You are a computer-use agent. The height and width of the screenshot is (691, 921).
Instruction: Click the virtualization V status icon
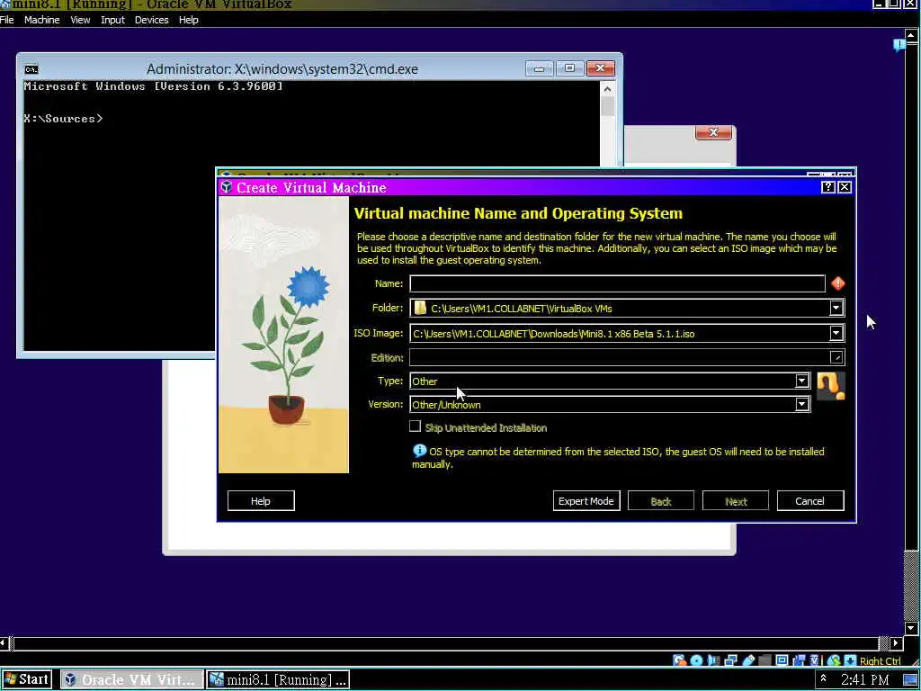(x=815, y=660)
